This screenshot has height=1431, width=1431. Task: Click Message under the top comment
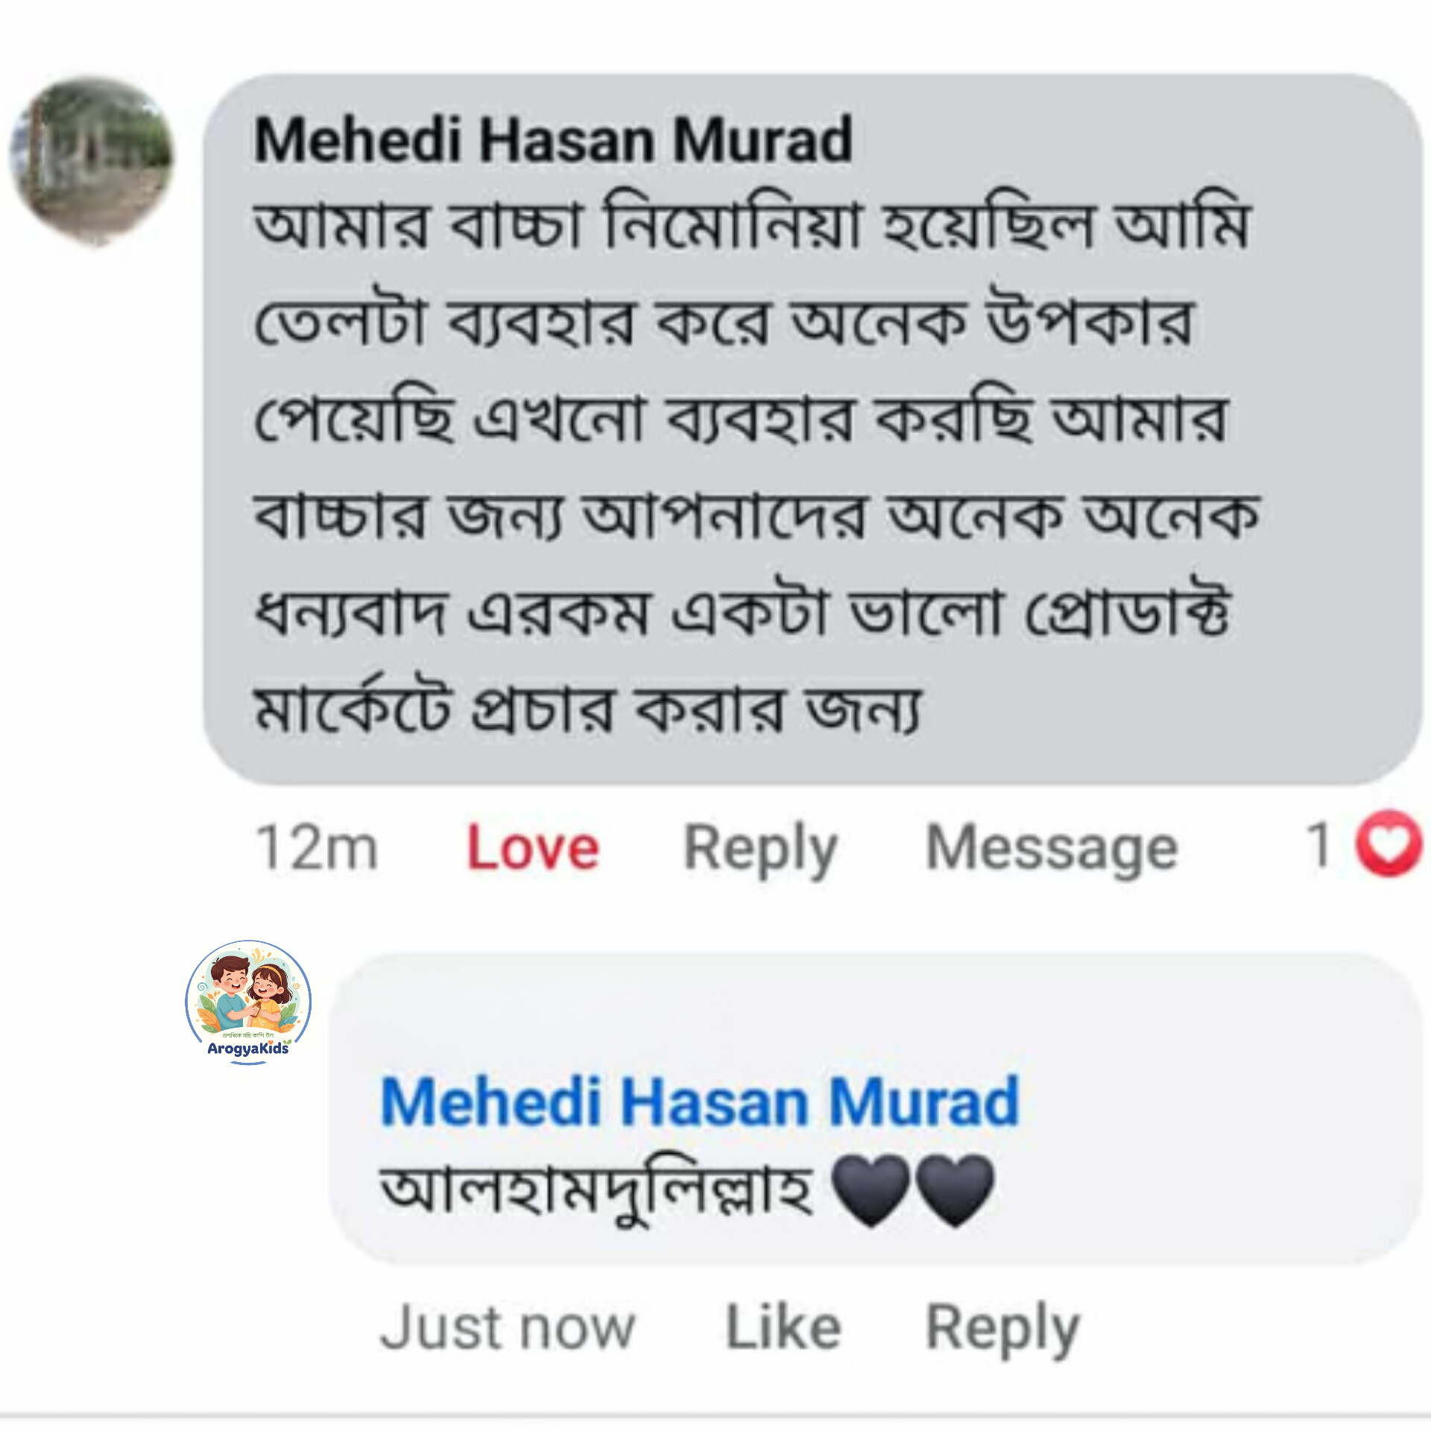pos(1052,850)
